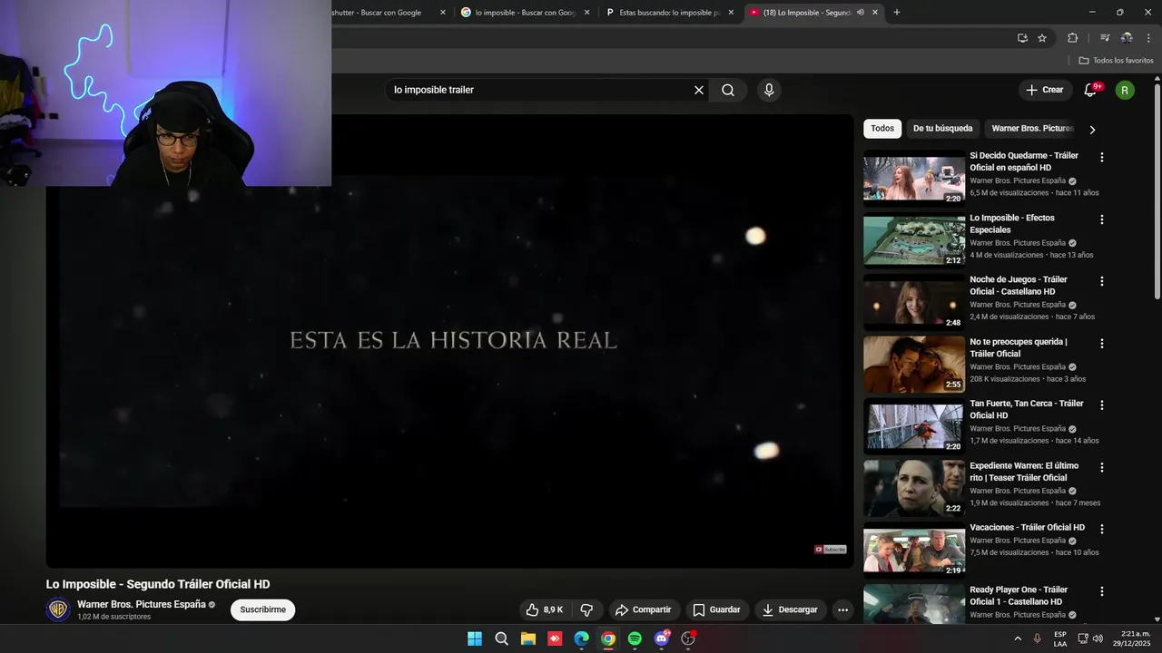Open more actions for the video

tap(842, 609)
